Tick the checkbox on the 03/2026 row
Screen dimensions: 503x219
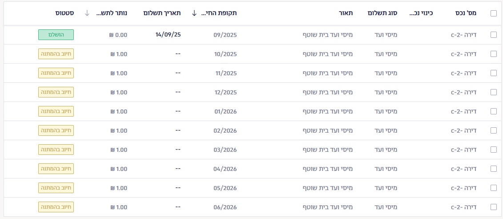pyautogui.click(x=494, y=150)
